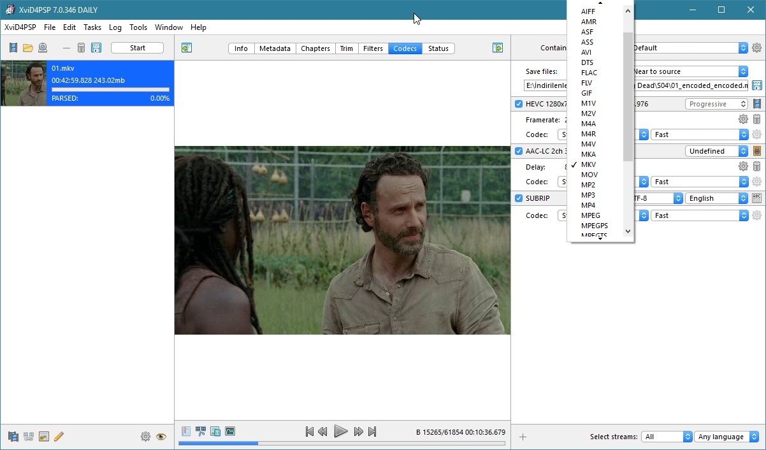Image resolution: width=766 pixels, height=450 pixels.
Task: Click the minus remove-task icon
Action: coord(66,48)
